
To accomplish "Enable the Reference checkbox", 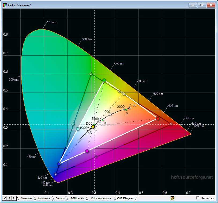I will pos(198,198).
